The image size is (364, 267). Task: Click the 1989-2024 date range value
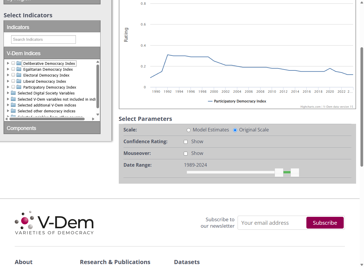(196, 165)
